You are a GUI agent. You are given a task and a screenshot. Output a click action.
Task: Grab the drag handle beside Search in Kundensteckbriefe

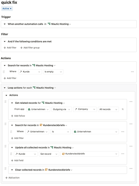pos(6,124)
